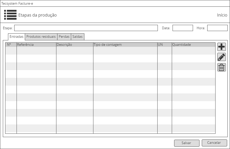
Task: Click the plus icon to add entry
Action: [x=221, y=47]
